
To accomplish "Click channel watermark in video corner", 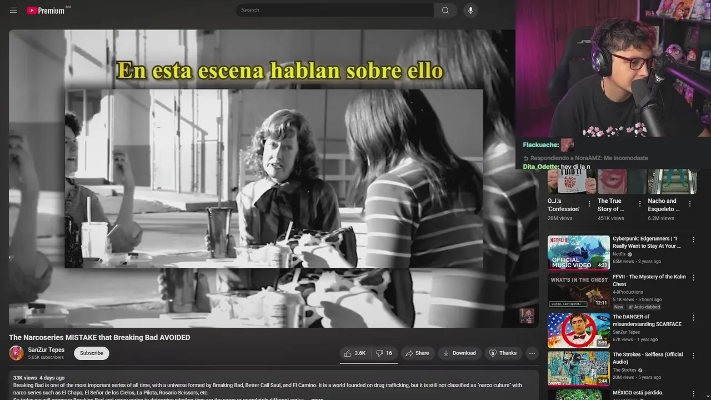I will (x=527, y=316).
